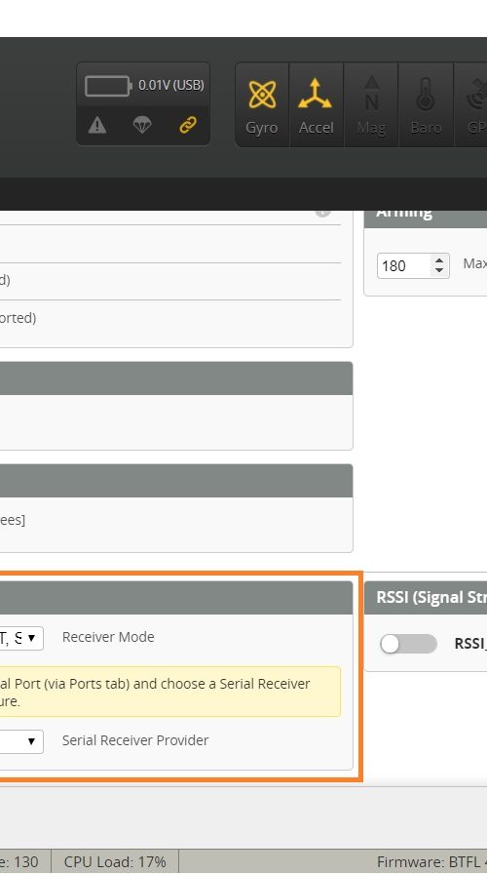Open the Receiver Mode dropdown

click(21, 638)
